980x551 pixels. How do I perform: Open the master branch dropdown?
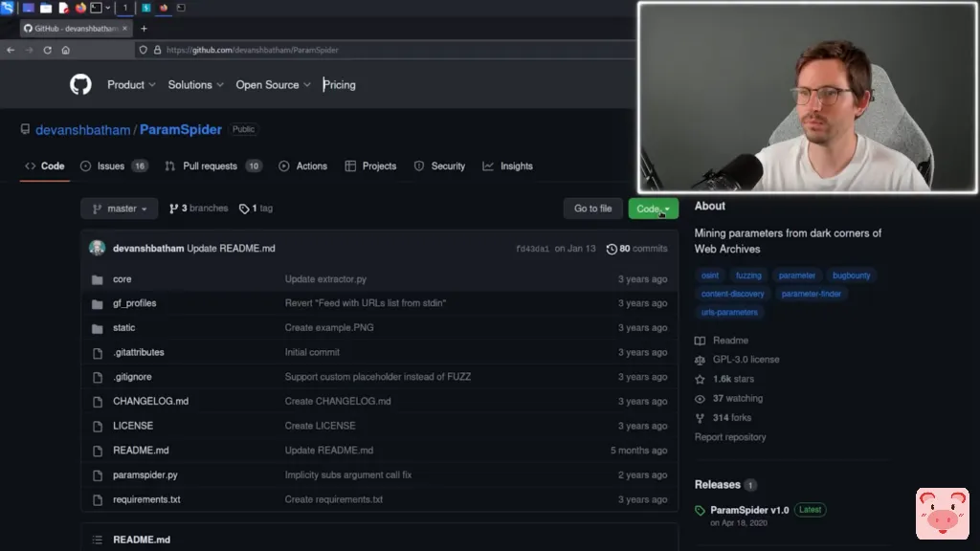pyautogui.click(x=120, y=209)
